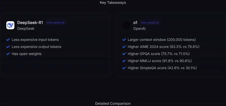
Task: Click checkmark beside Less expensive output tokens
Action: coord(8,47)
